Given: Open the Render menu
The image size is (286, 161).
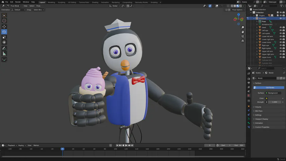Looking at the screenshot, I should [18, 2].
